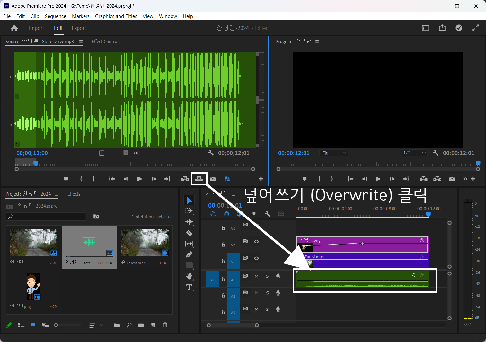Click New Item icon in Project panel

coord(153,325)
